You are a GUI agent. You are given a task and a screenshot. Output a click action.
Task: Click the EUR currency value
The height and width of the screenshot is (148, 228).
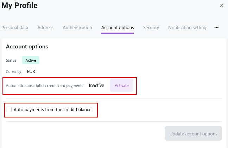pos(31,72)
